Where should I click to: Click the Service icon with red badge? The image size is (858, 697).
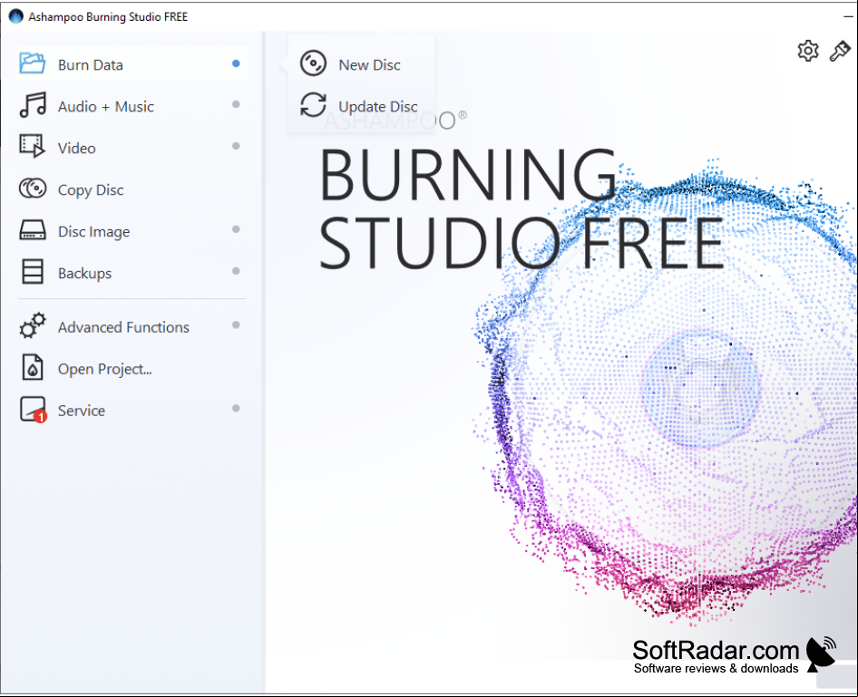pyautogui.click(x=33, y=410)
